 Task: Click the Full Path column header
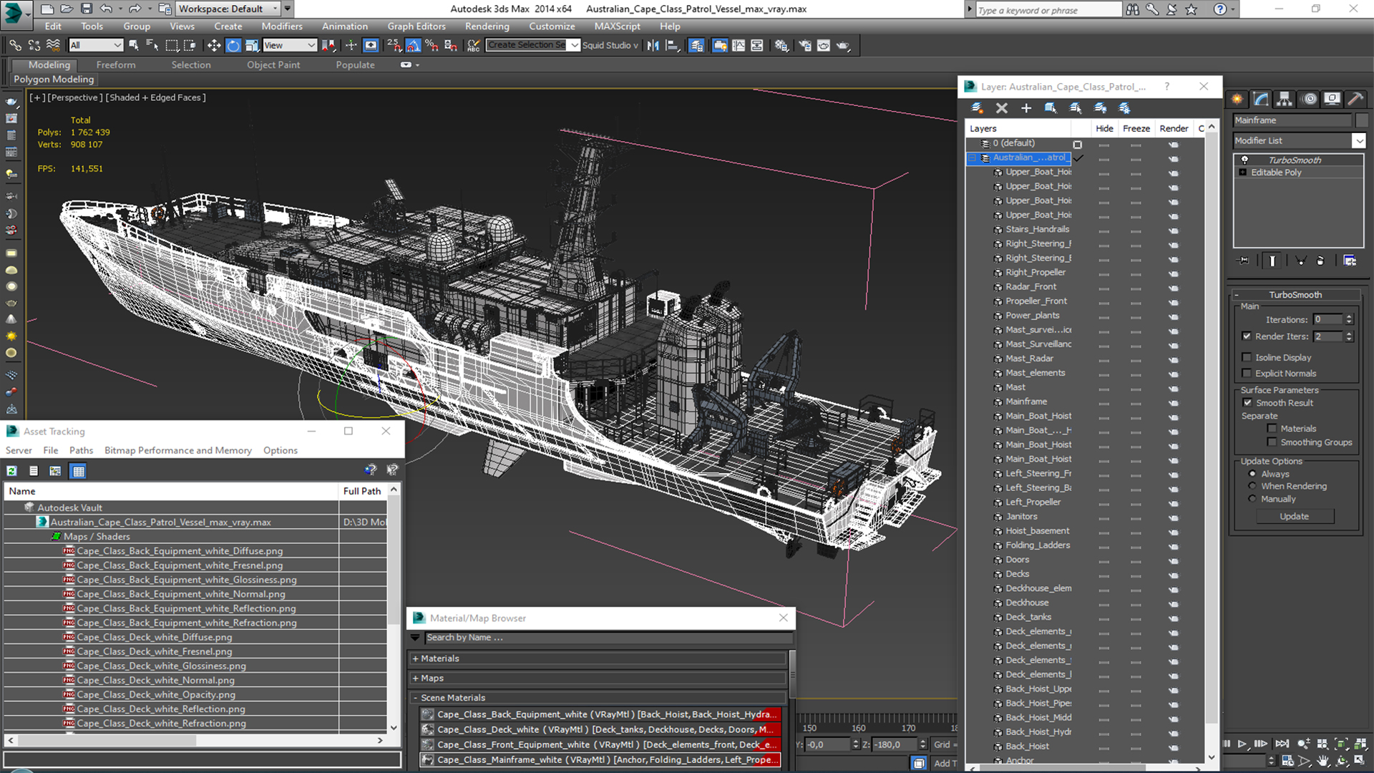[362, 491]
